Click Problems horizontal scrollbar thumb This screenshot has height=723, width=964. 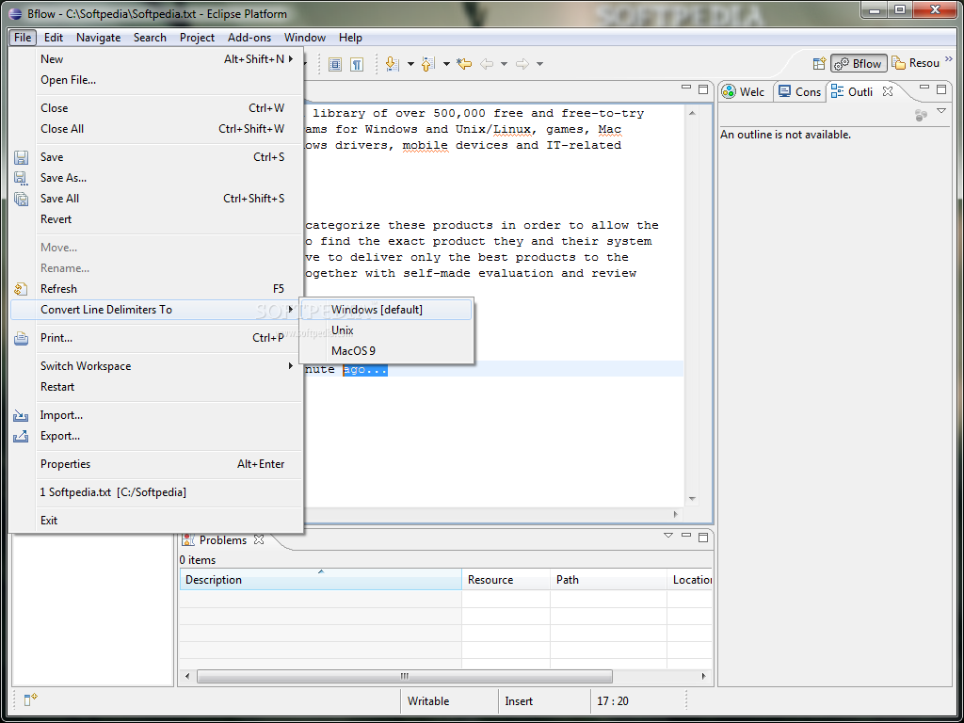(405, 676)
